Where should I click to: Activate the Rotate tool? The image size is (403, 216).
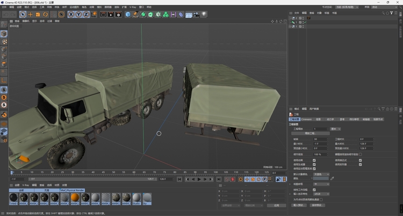[46, 14]
